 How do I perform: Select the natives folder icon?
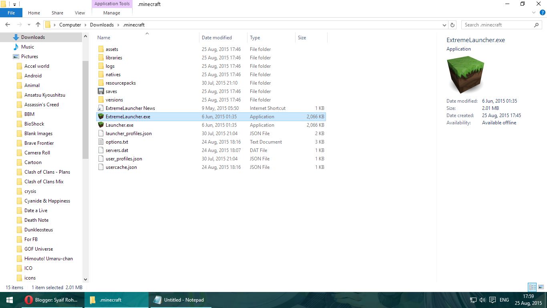[x=101, y=75]
